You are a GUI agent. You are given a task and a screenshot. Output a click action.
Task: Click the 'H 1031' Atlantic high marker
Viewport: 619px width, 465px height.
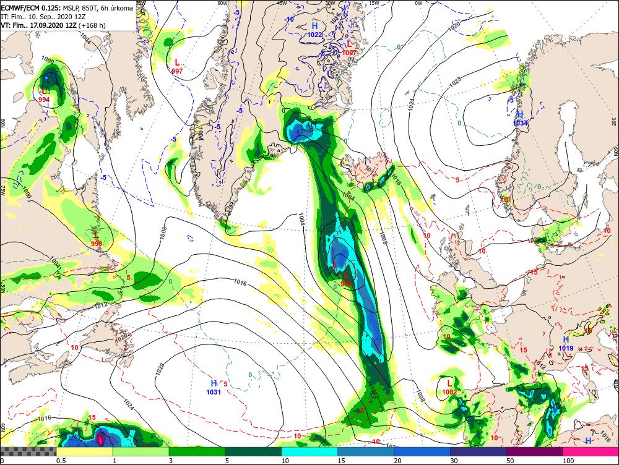point(214,387)
